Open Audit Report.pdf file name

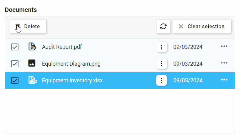click(62, 47)
